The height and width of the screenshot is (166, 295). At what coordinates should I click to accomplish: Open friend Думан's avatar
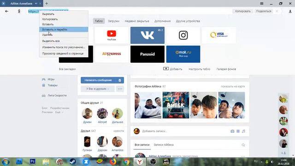(87, 113)
